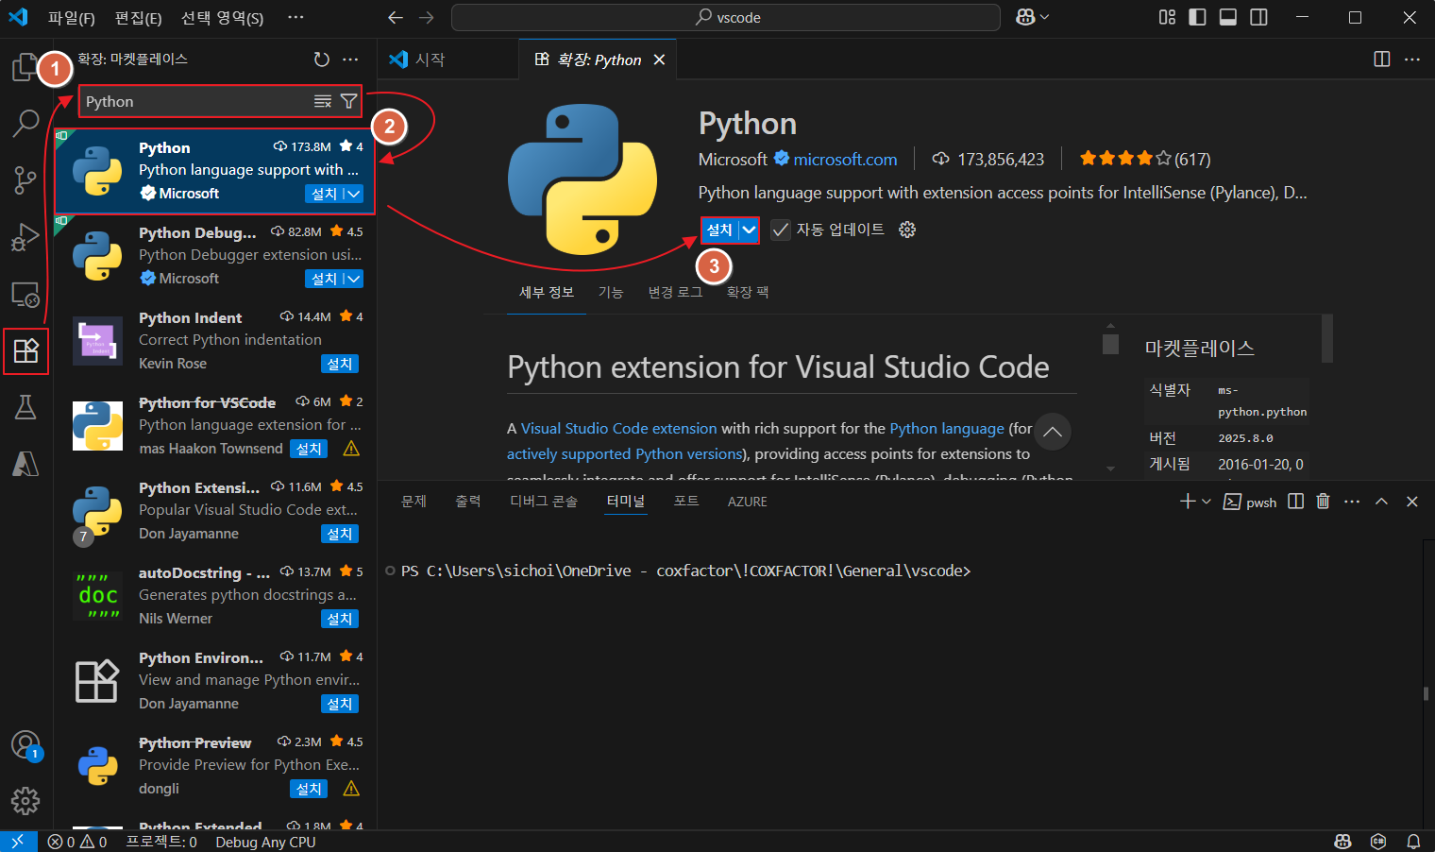This screenshot has width=1435, height=852.
Task: Filter extensions with funnel icon
Action: tap(348, 101)
